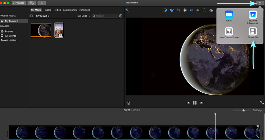Open Color Balance adjustments

coord(165,10)
